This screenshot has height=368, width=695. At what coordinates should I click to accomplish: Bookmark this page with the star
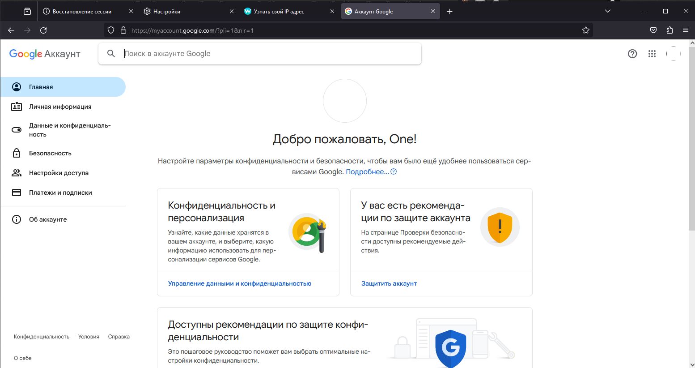click(x=586, y=30)
